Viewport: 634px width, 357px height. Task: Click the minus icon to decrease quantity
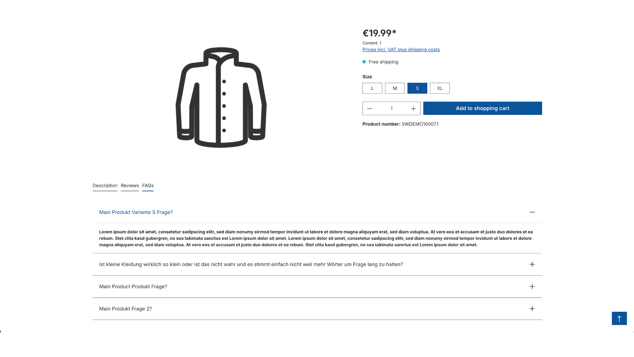(x=370, y=108)
